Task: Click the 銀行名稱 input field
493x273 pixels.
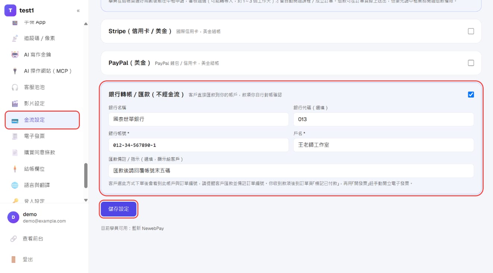Action: pyautogui.click(x=198, y=120)
